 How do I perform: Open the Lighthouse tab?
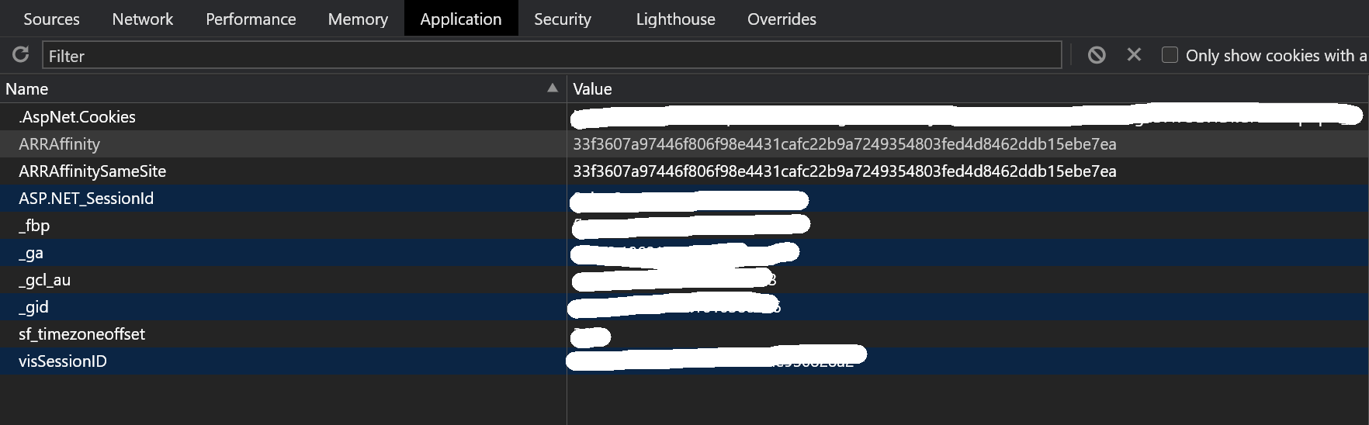[x=675, y=19]
